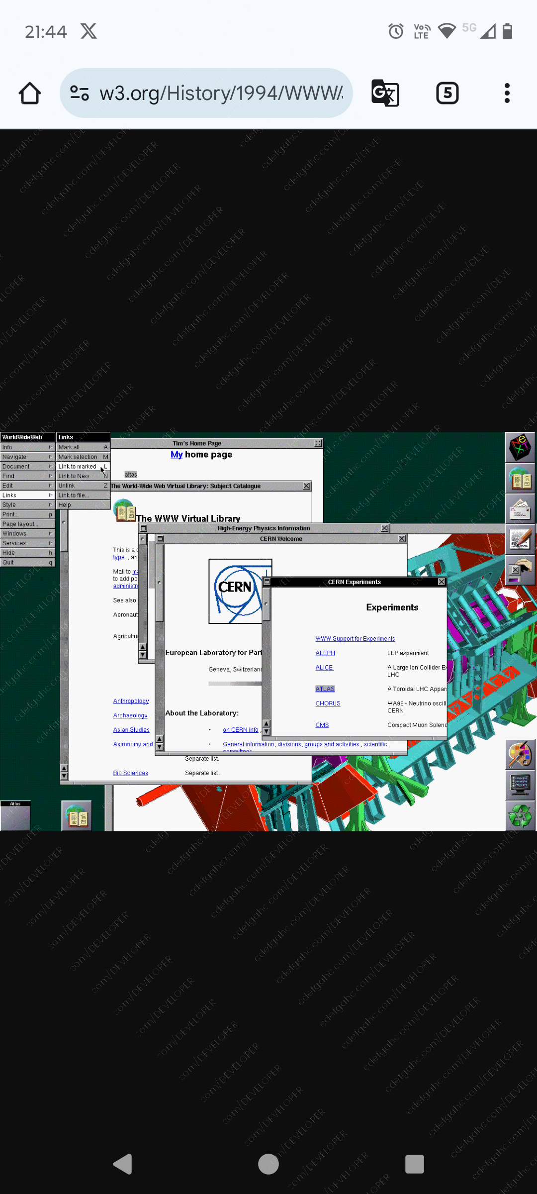Click the mail envelope dock icon
This screenshot has height=1194, width=537.
tap(520, 509)
